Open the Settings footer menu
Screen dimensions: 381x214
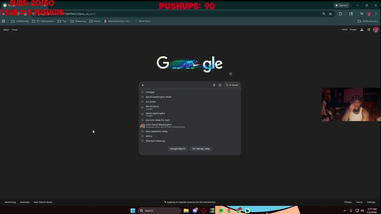tap(371, 202)
